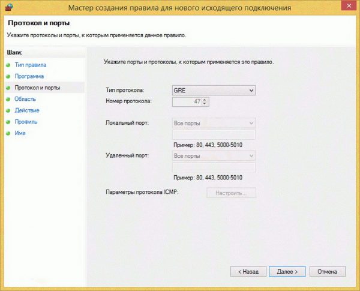Close the rule creation wizard window

coord(349,6)
